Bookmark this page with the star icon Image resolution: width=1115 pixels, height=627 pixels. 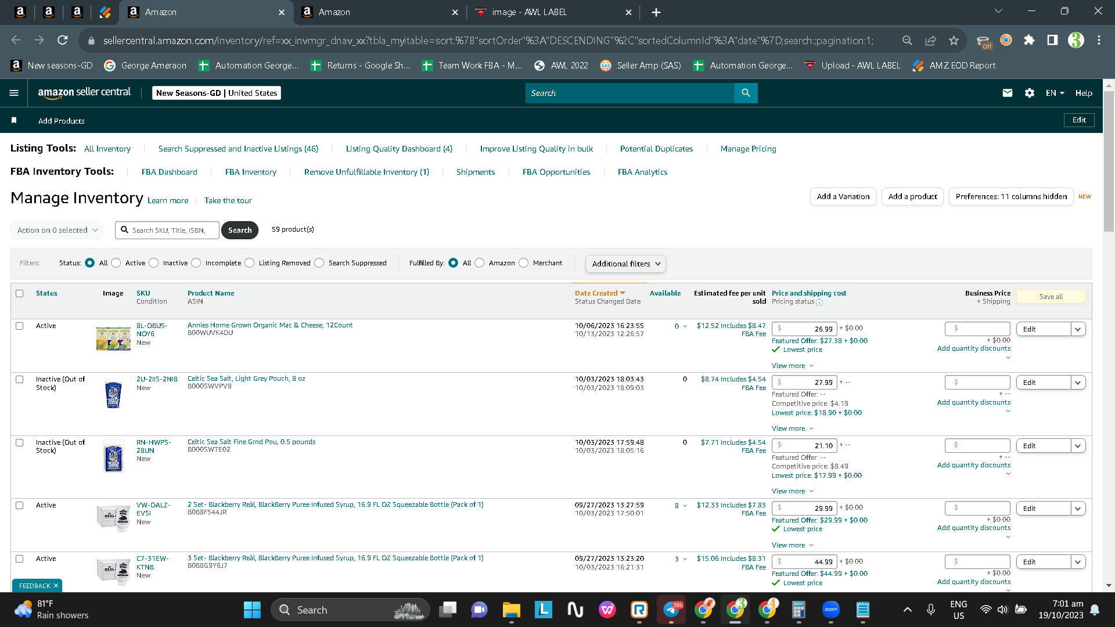(x=954, y=40)
